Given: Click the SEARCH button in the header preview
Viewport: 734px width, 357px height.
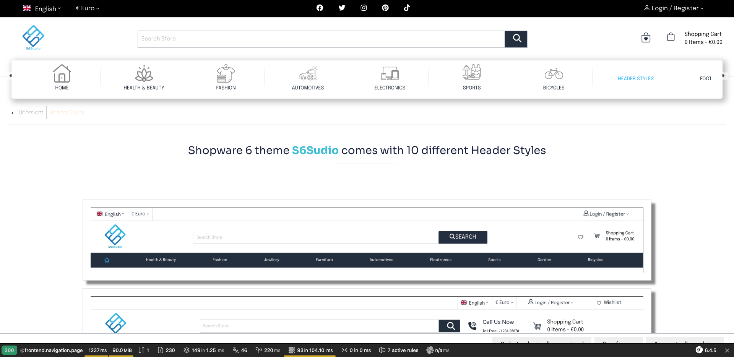Looking at the screenshot, I should tap(463, 237).
